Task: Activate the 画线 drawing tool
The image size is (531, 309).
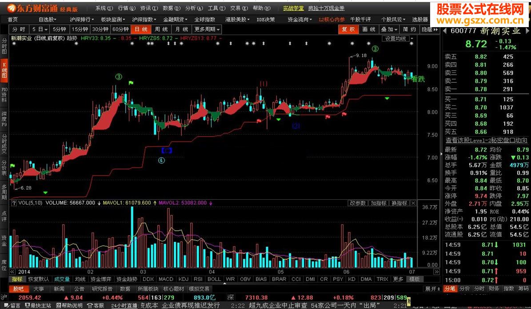Action: [x=368, y=29]
